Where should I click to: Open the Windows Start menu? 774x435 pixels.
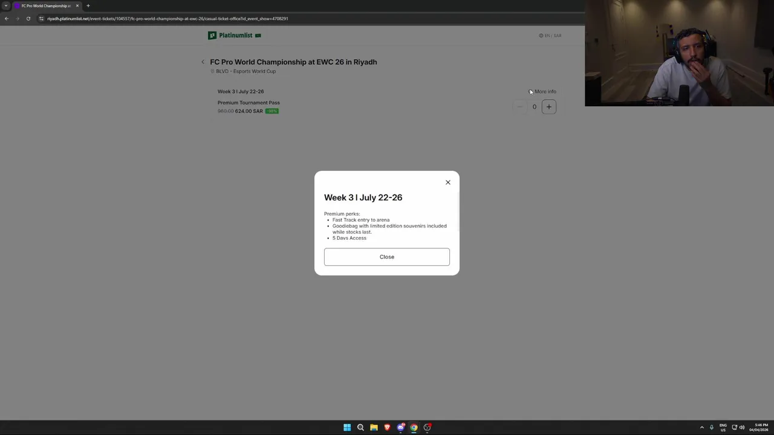pyautogui.click(x=347, y=428)
